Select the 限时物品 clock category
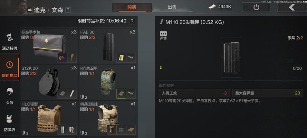This screenshot has height=138, width=307. [10, 68]
